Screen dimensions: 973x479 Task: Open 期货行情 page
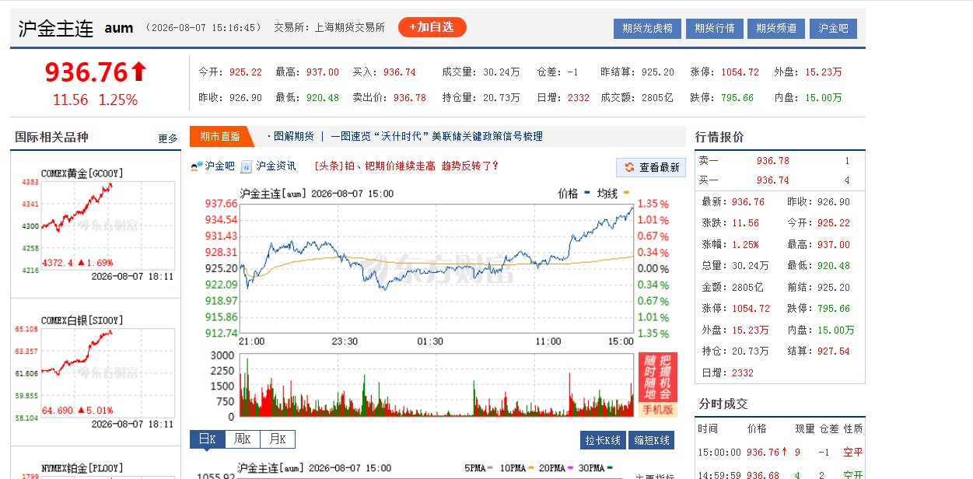pos(714,29)
